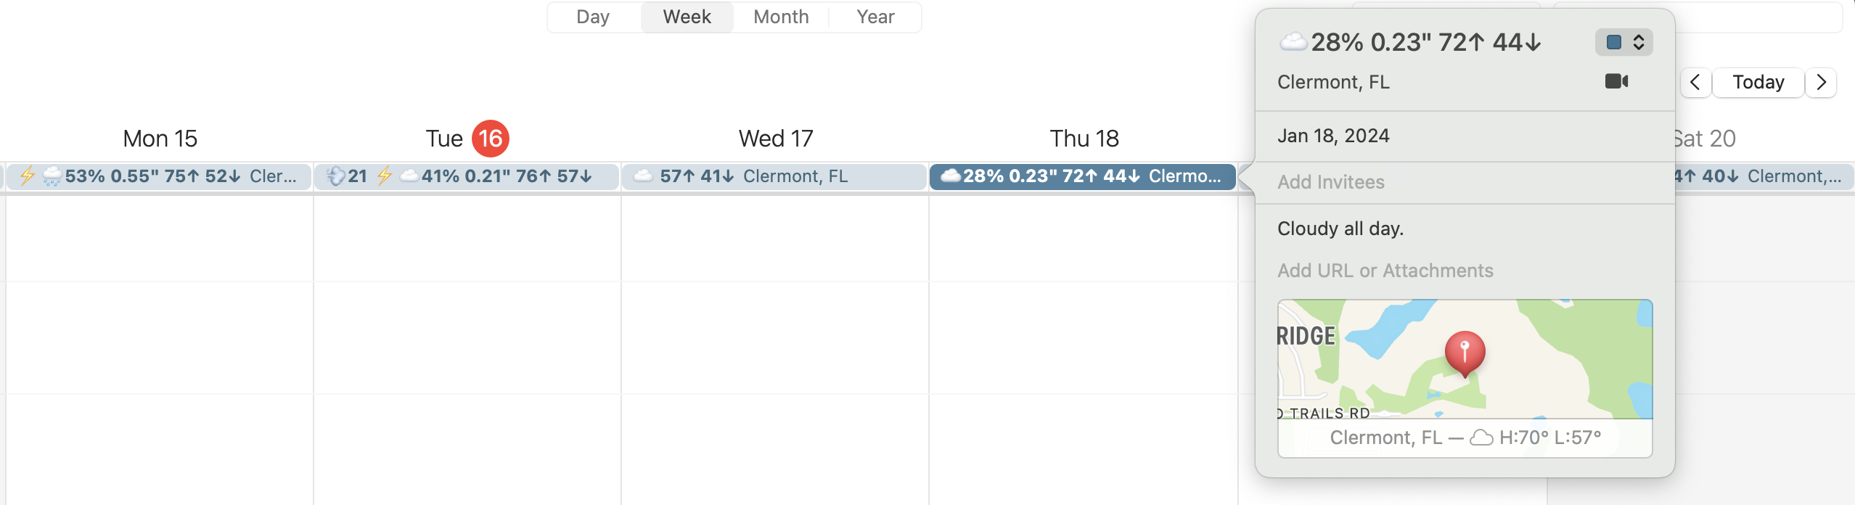Click the Jan 18, 2024 date field

point(1333,136)
